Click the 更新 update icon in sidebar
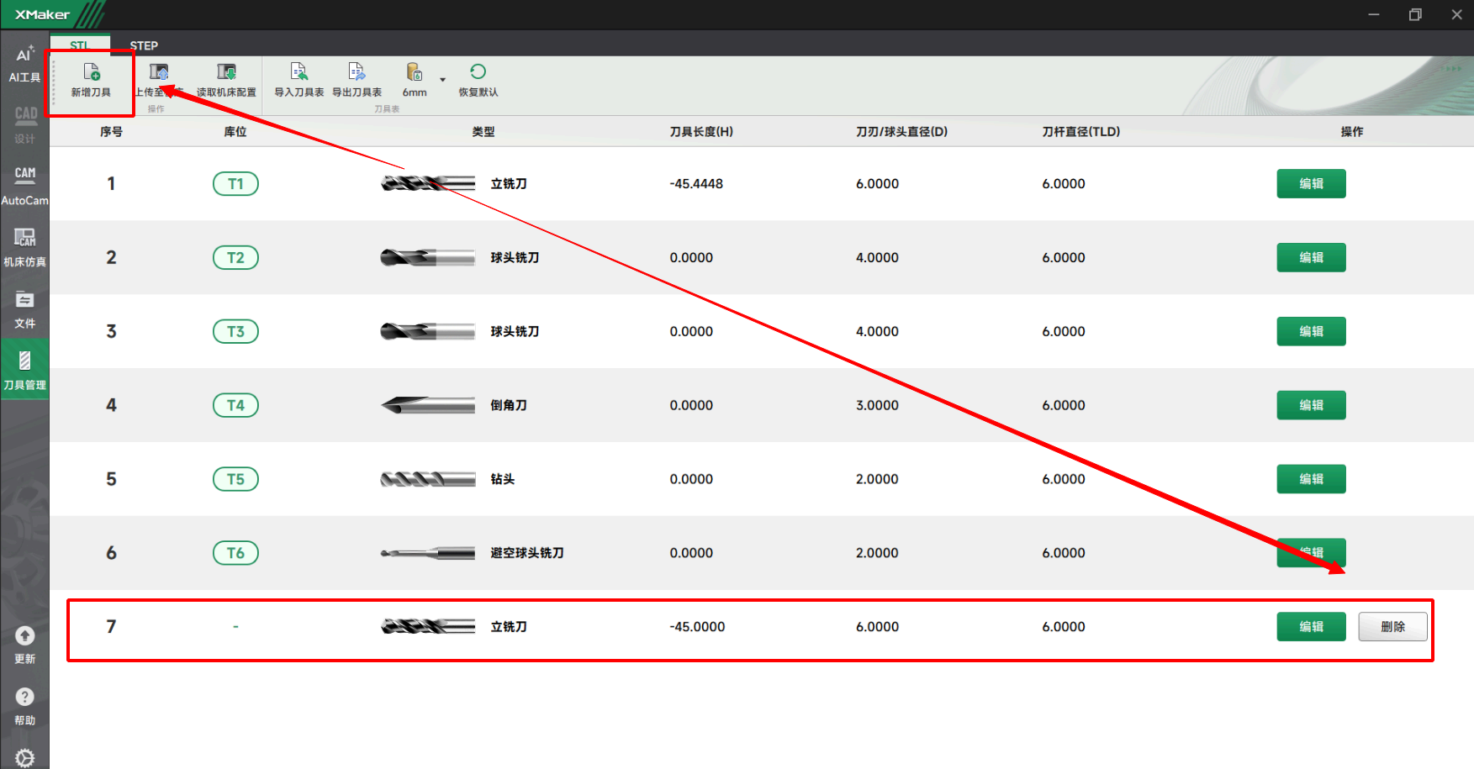Image resolution: width=1474 pixels, height=769 pixels. click(x=25, y=636)
